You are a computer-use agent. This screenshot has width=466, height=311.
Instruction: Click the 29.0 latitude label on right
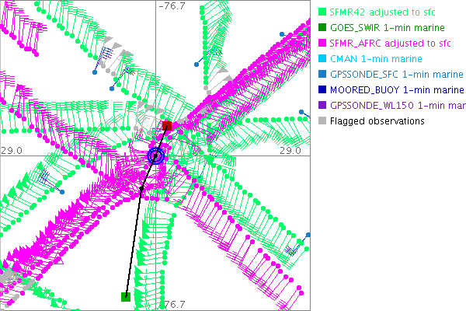coord(290,149)
